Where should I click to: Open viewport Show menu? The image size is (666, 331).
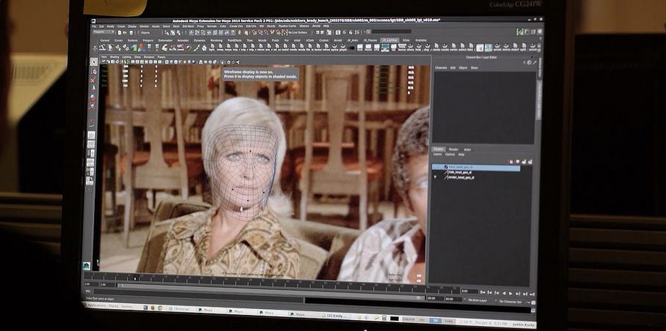pyautogui.click(x=137, y=57)
